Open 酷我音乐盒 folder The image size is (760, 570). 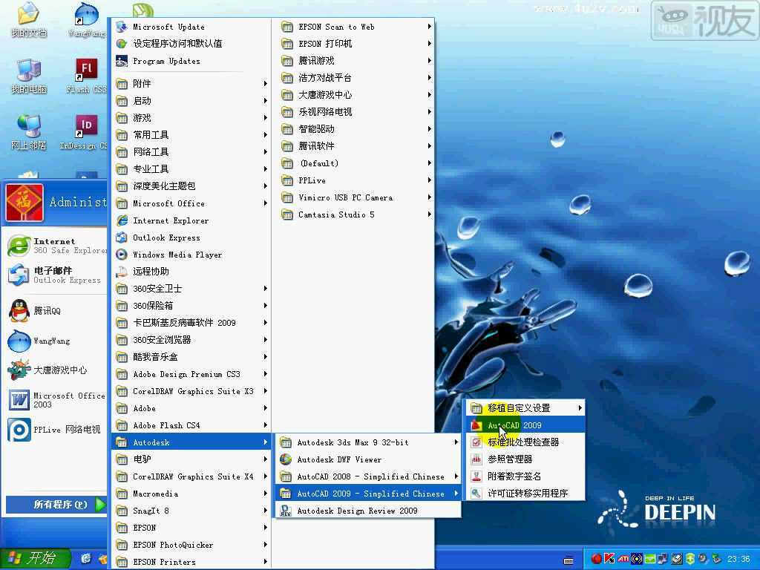(x=191, y=357)
